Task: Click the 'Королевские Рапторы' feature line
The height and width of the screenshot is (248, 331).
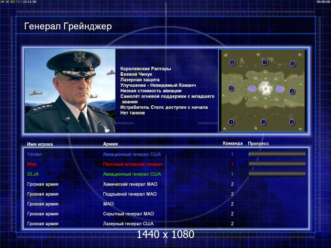Action: point(146,69)
